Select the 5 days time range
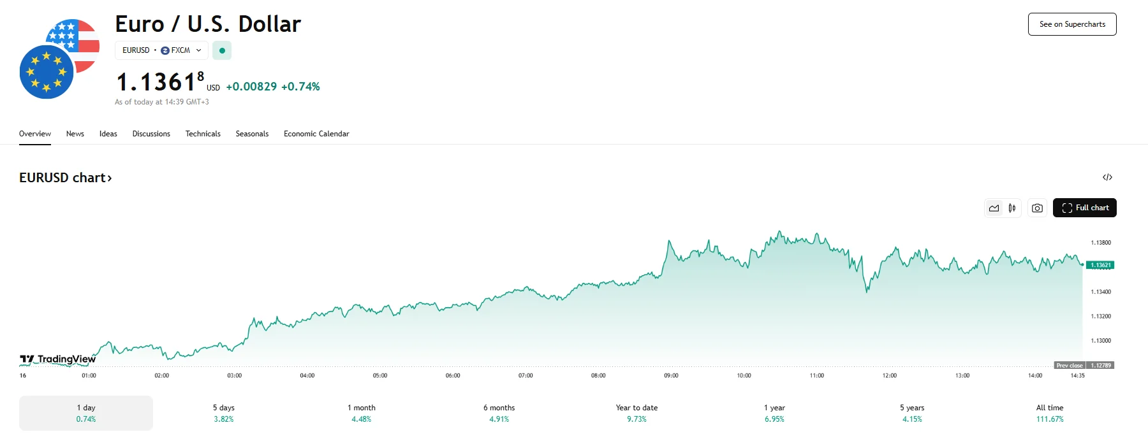 pos(224,413)
